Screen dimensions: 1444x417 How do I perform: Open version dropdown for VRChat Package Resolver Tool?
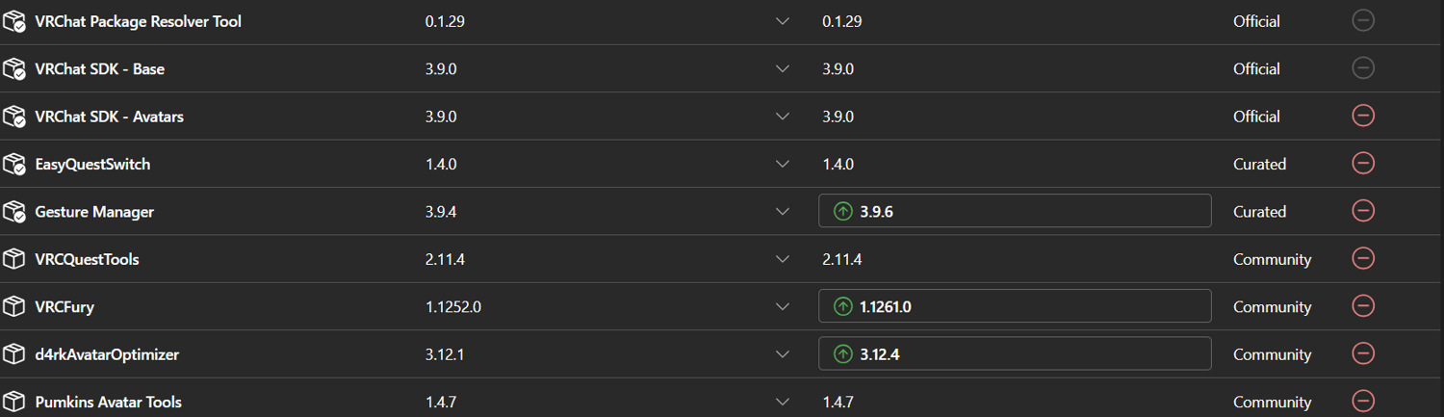(x=783, y=21)
